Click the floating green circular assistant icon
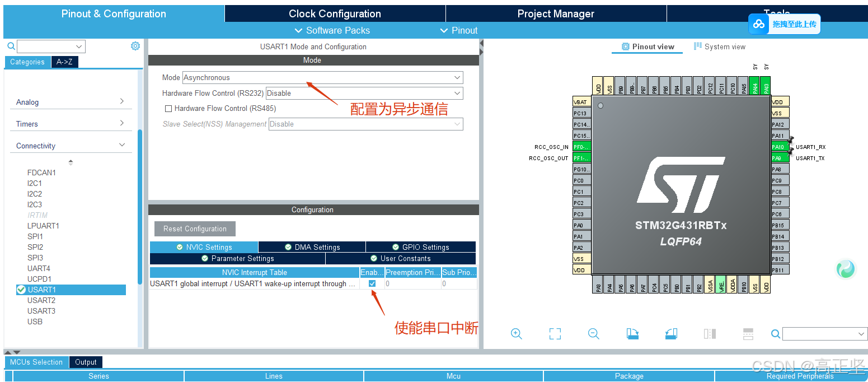This screenshot has height=382, width=868. point(846,269)
